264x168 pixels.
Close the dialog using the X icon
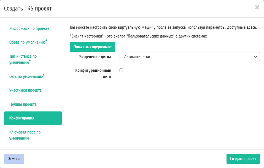[257, 7]
